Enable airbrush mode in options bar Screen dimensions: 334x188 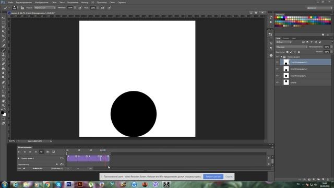[103, 8]
